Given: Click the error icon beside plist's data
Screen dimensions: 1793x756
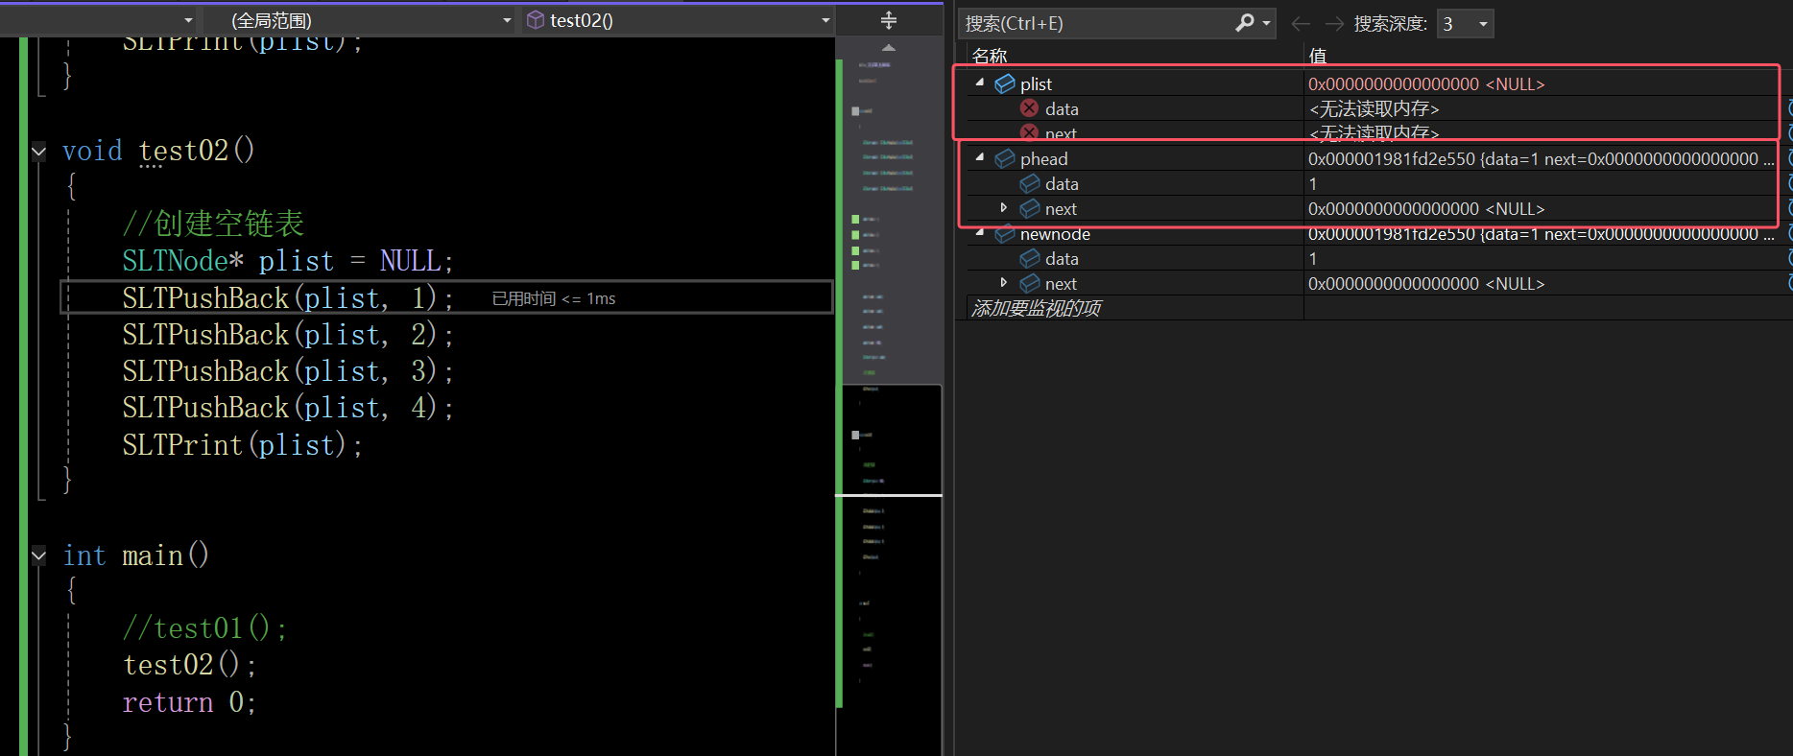Looking at the screenshot, I should (x=1029, y=107).
